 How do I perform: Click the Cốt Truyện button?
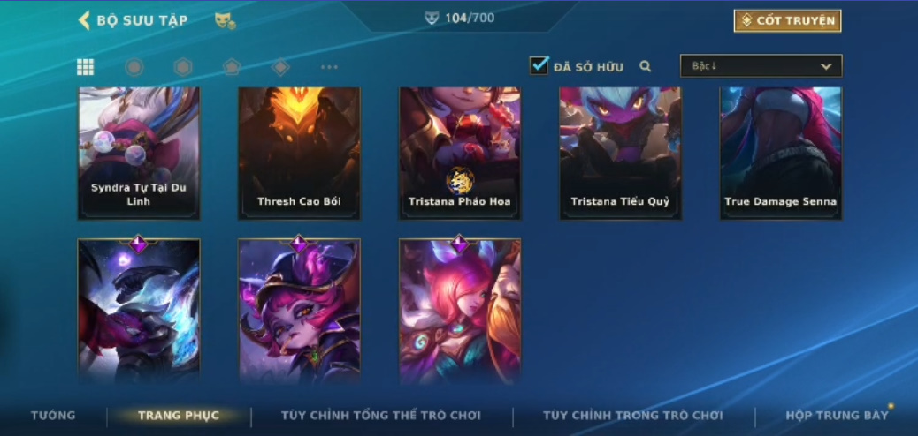coord(787,20)
